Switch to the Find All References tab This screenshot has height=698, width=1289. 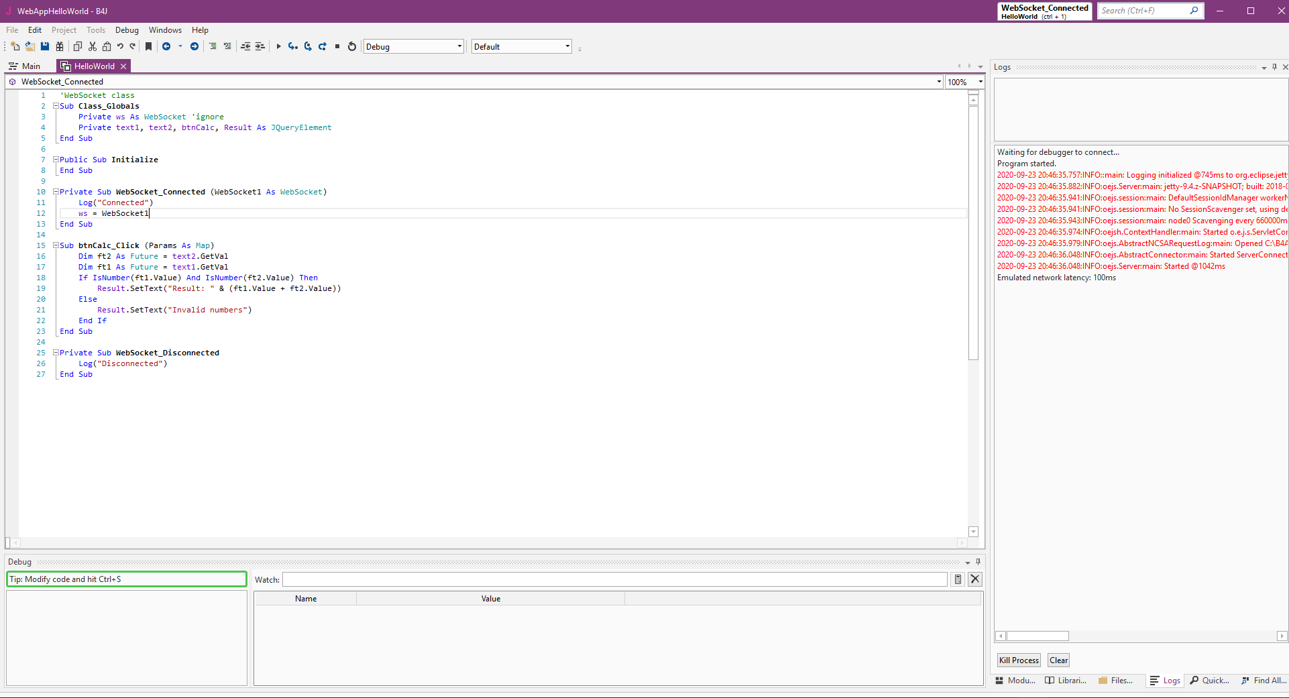tap(1264, 681)
